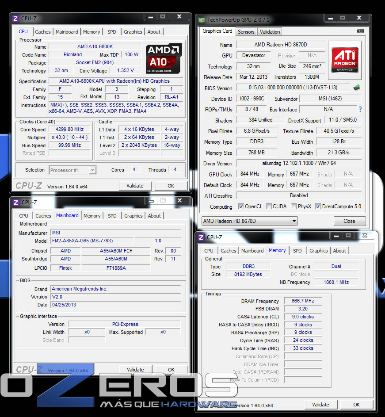Image resolution: width=385 pixels, height=417 pixels.
Task: Open SPD tab in the CPU-Z processor window
Action: pyautogui.click(x=112, y=32)
